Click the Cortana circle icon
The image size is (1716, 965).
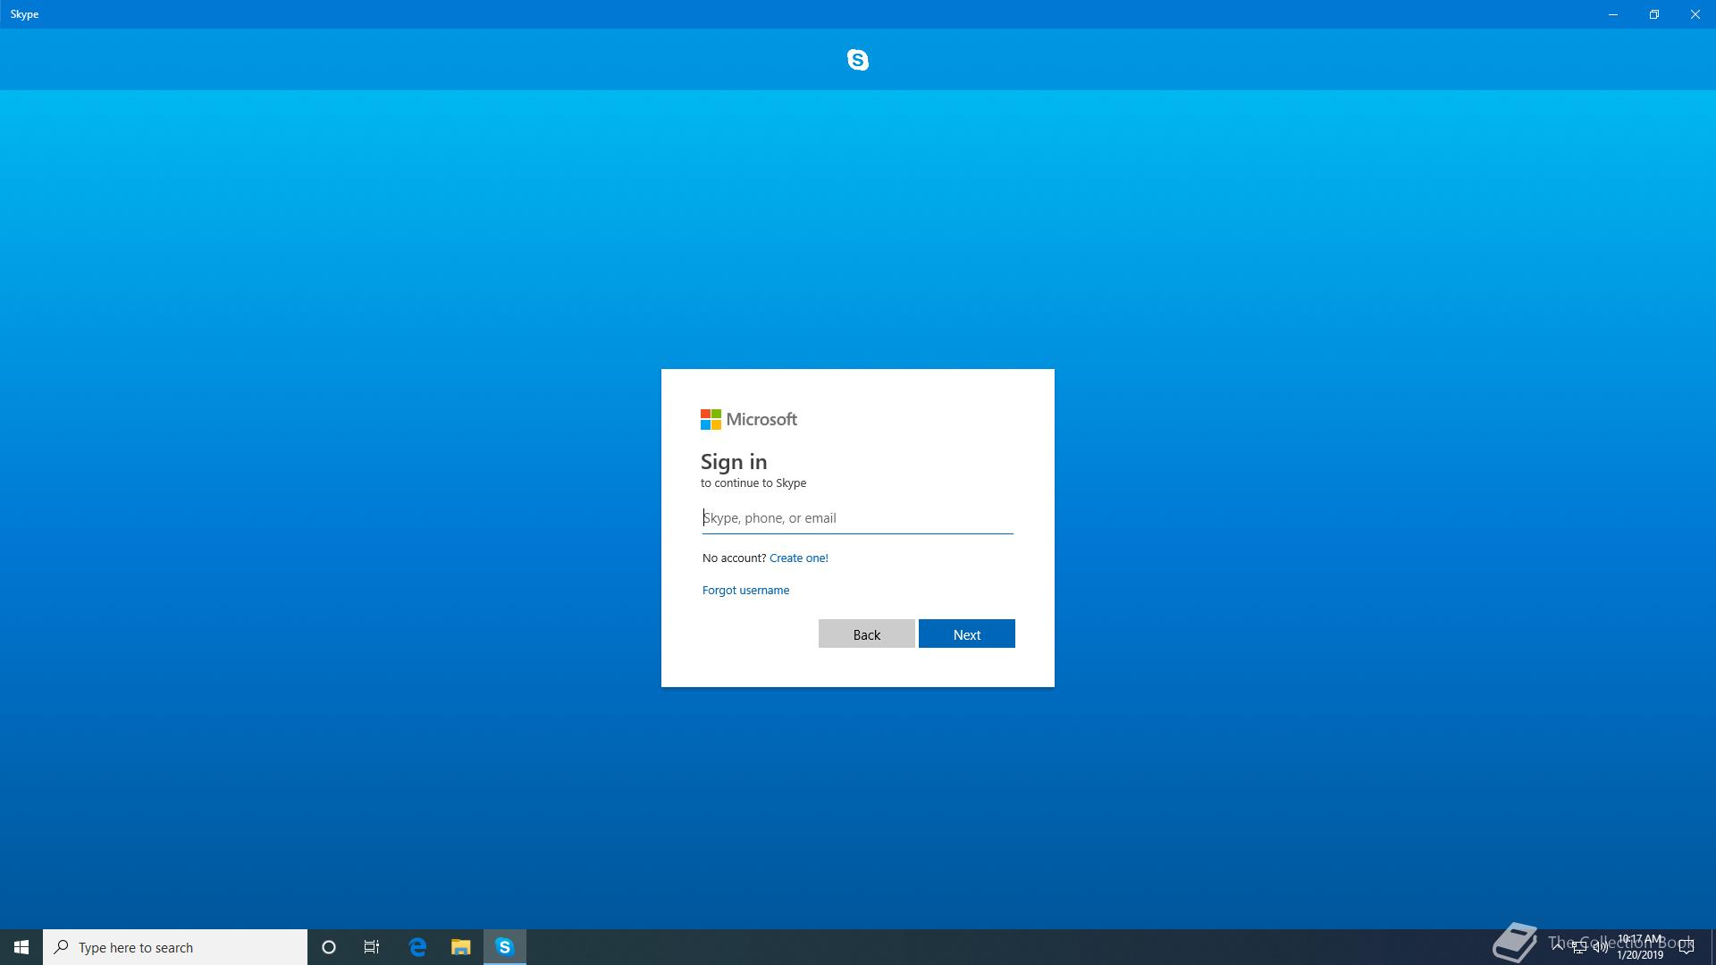[328, 947]
